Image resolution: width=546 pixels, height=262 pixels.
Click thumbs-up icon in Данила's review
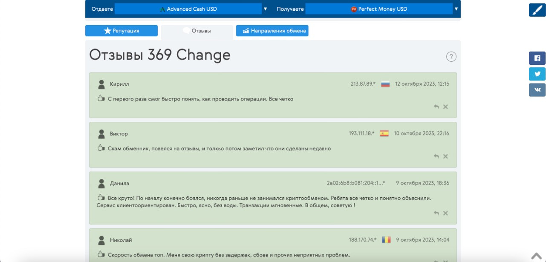[x=101, y=197]
